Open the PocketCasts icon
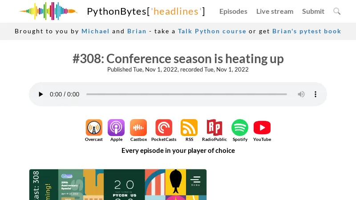356x200 pixels. pos(164,128)
